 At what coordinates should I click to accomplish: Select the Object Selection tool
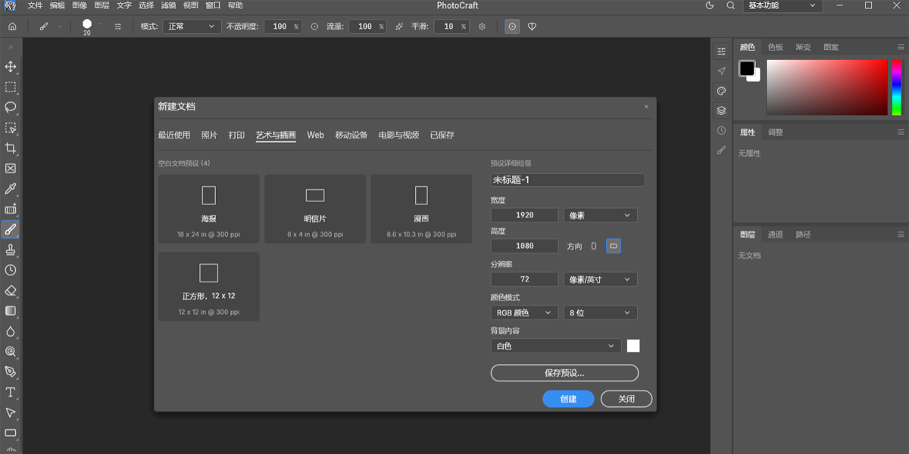tap(11, 128)
